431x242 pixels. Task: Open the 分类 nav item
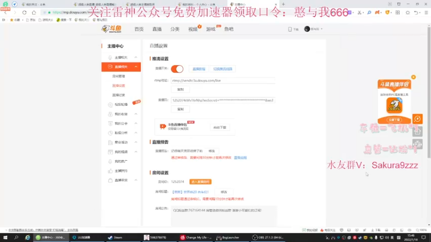tap(175, 29)
